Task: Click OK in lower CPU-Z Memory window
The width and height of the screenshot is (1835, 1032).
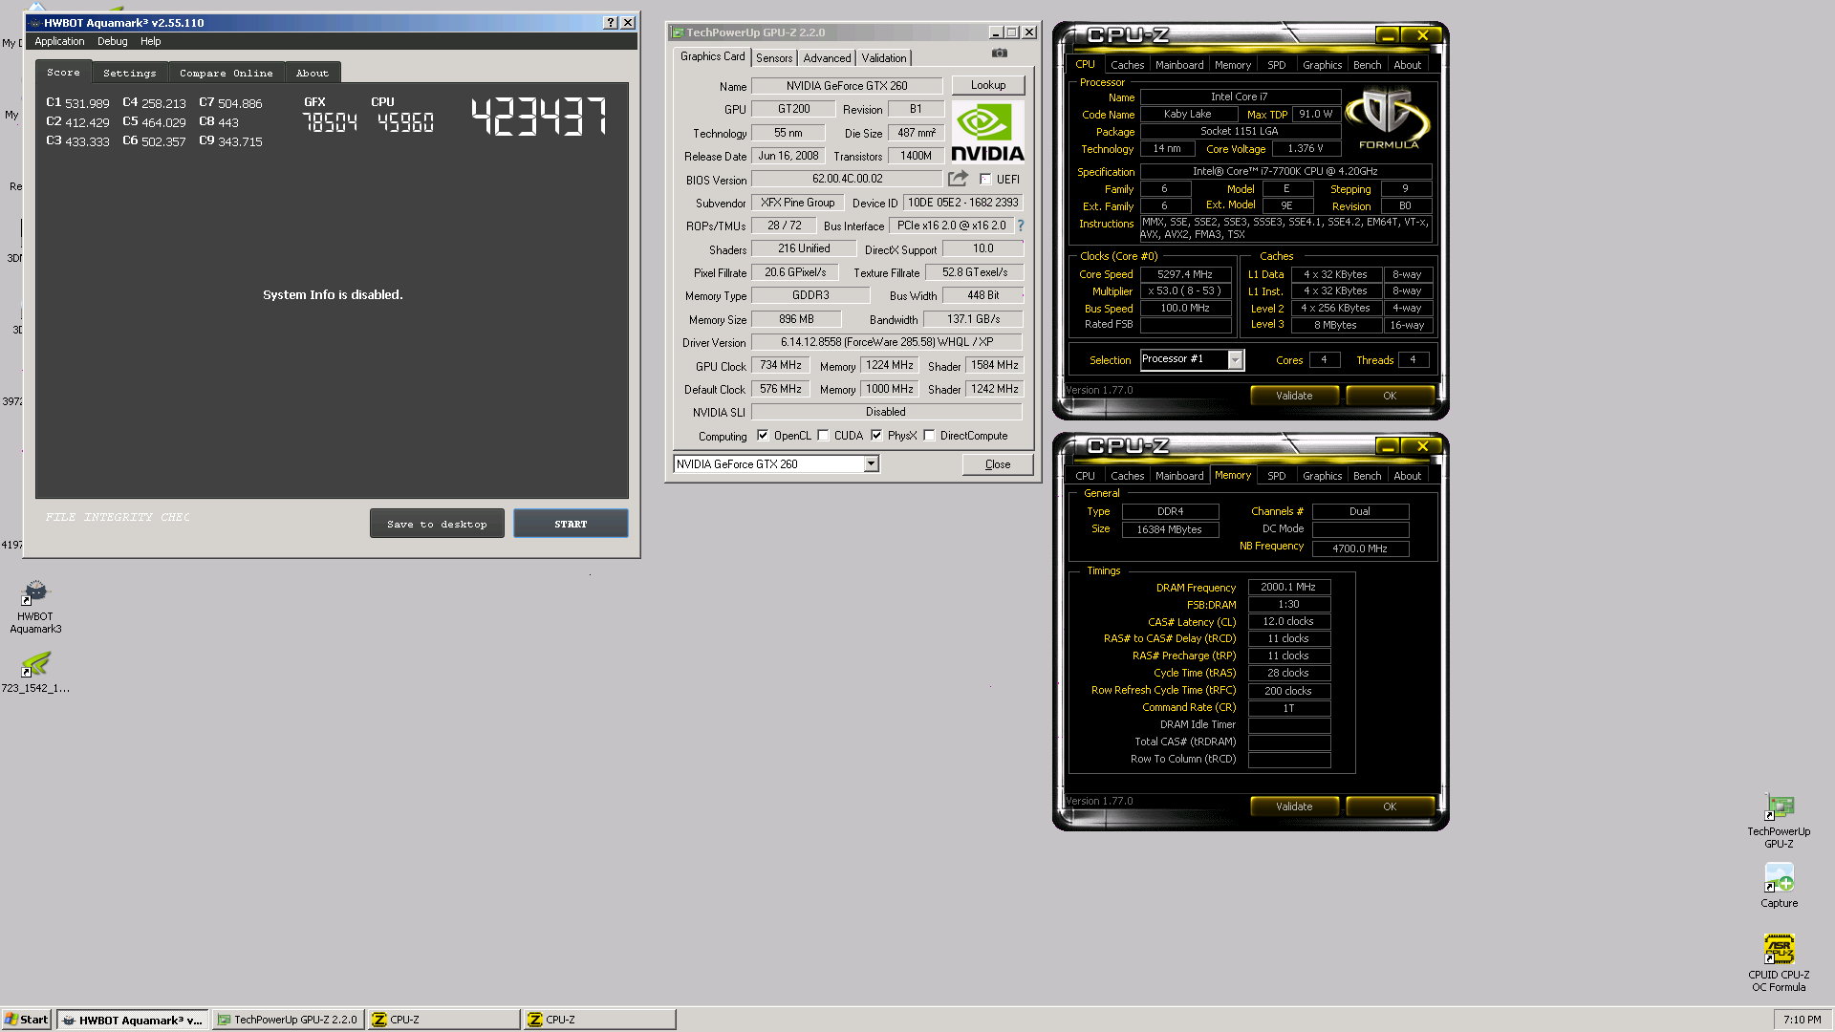Action: tap(1390, 806)
